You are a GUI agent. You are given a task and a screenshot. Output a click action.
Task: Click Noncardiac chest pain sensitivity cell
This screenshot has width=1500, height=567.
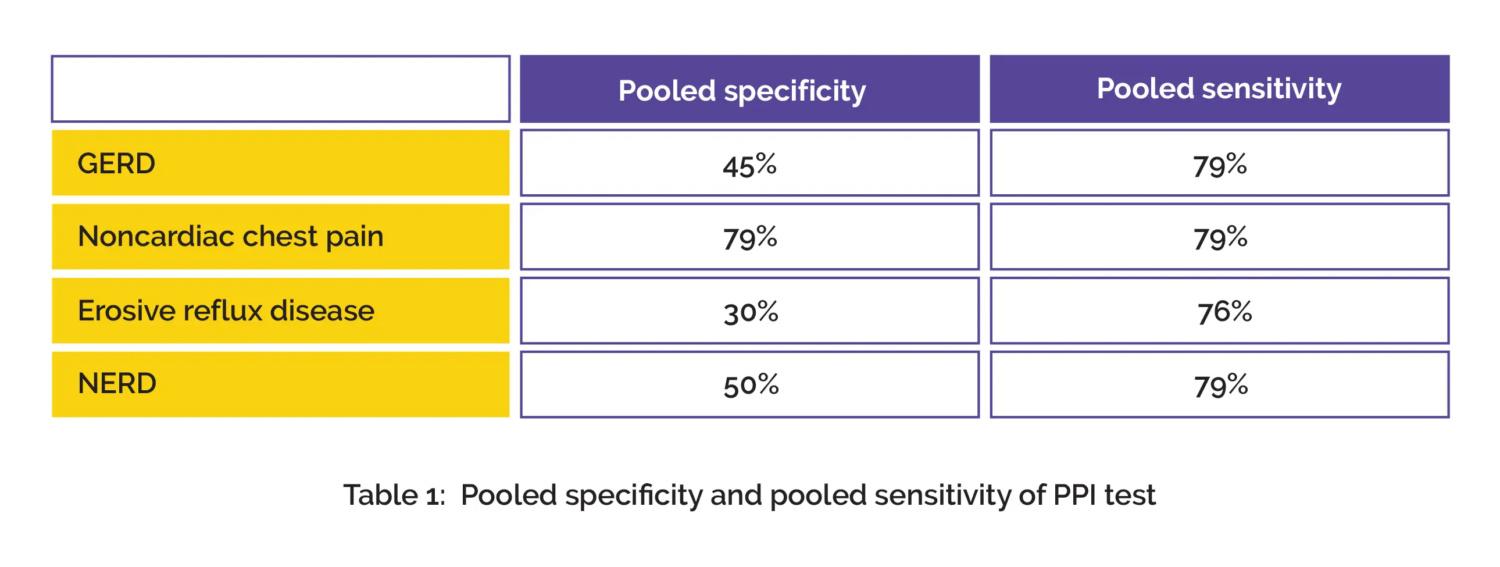[1219, 237]
